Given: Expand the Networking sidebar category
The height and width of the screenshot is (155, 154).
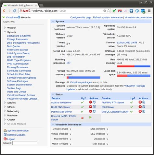Looking at the screenshot, I should click(5, 111).
